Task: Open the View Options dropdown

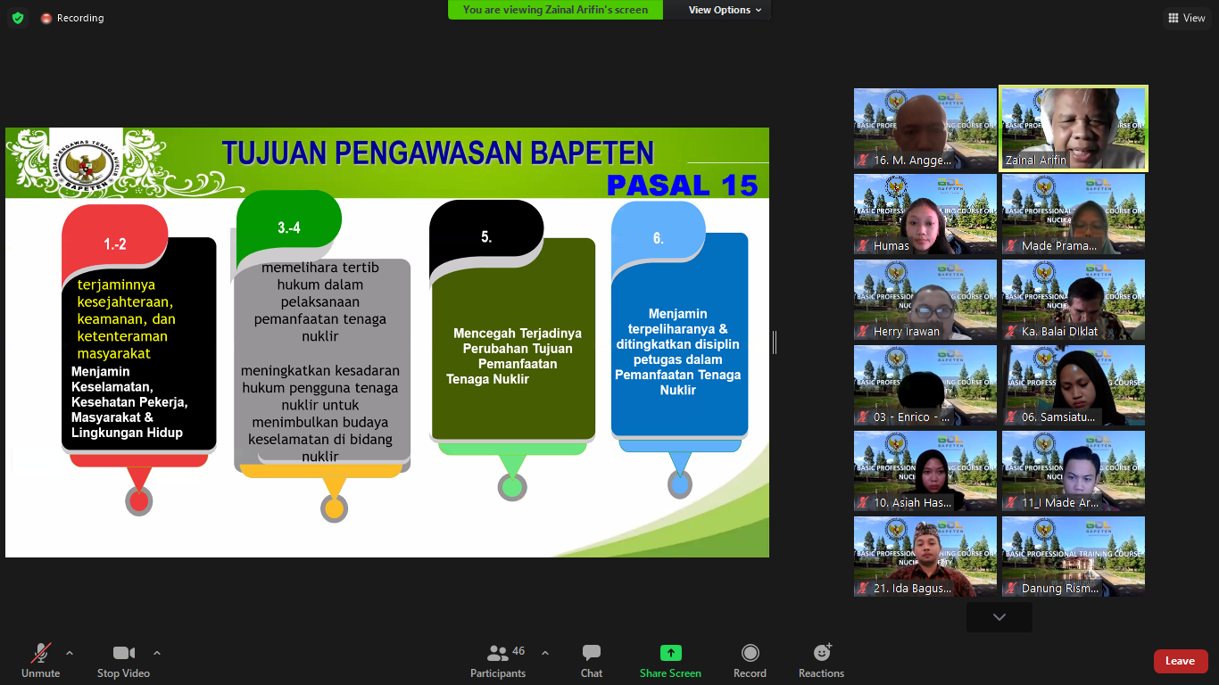Action: click(x=725, y=10)
